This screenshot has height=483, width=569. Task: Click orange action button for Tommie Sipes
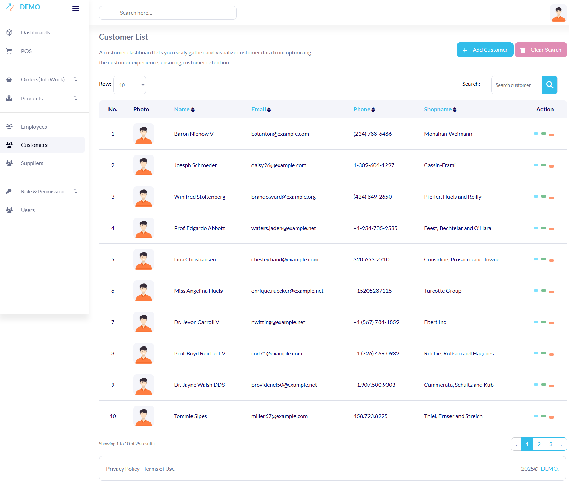tap(551, 417)
